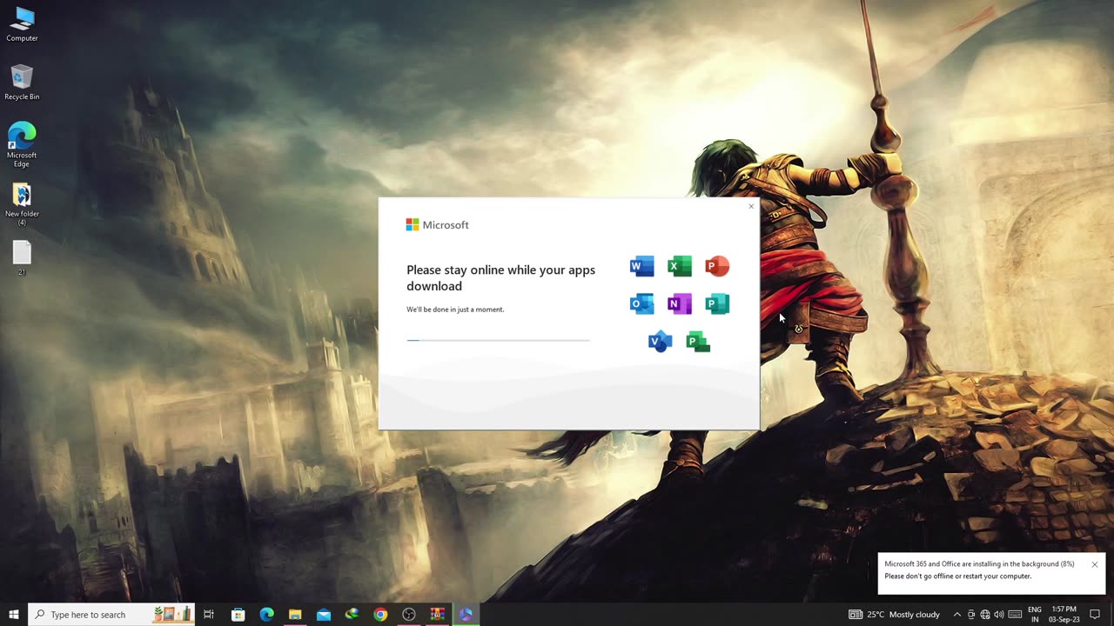
Task: Click the download progress bar
Action: (498, 340)
